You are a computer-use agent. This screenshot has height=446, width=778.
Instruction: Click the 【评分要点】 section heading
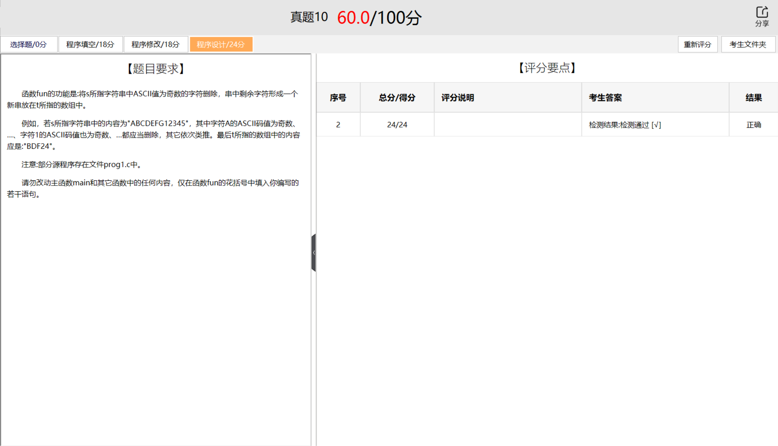point(547,68)
